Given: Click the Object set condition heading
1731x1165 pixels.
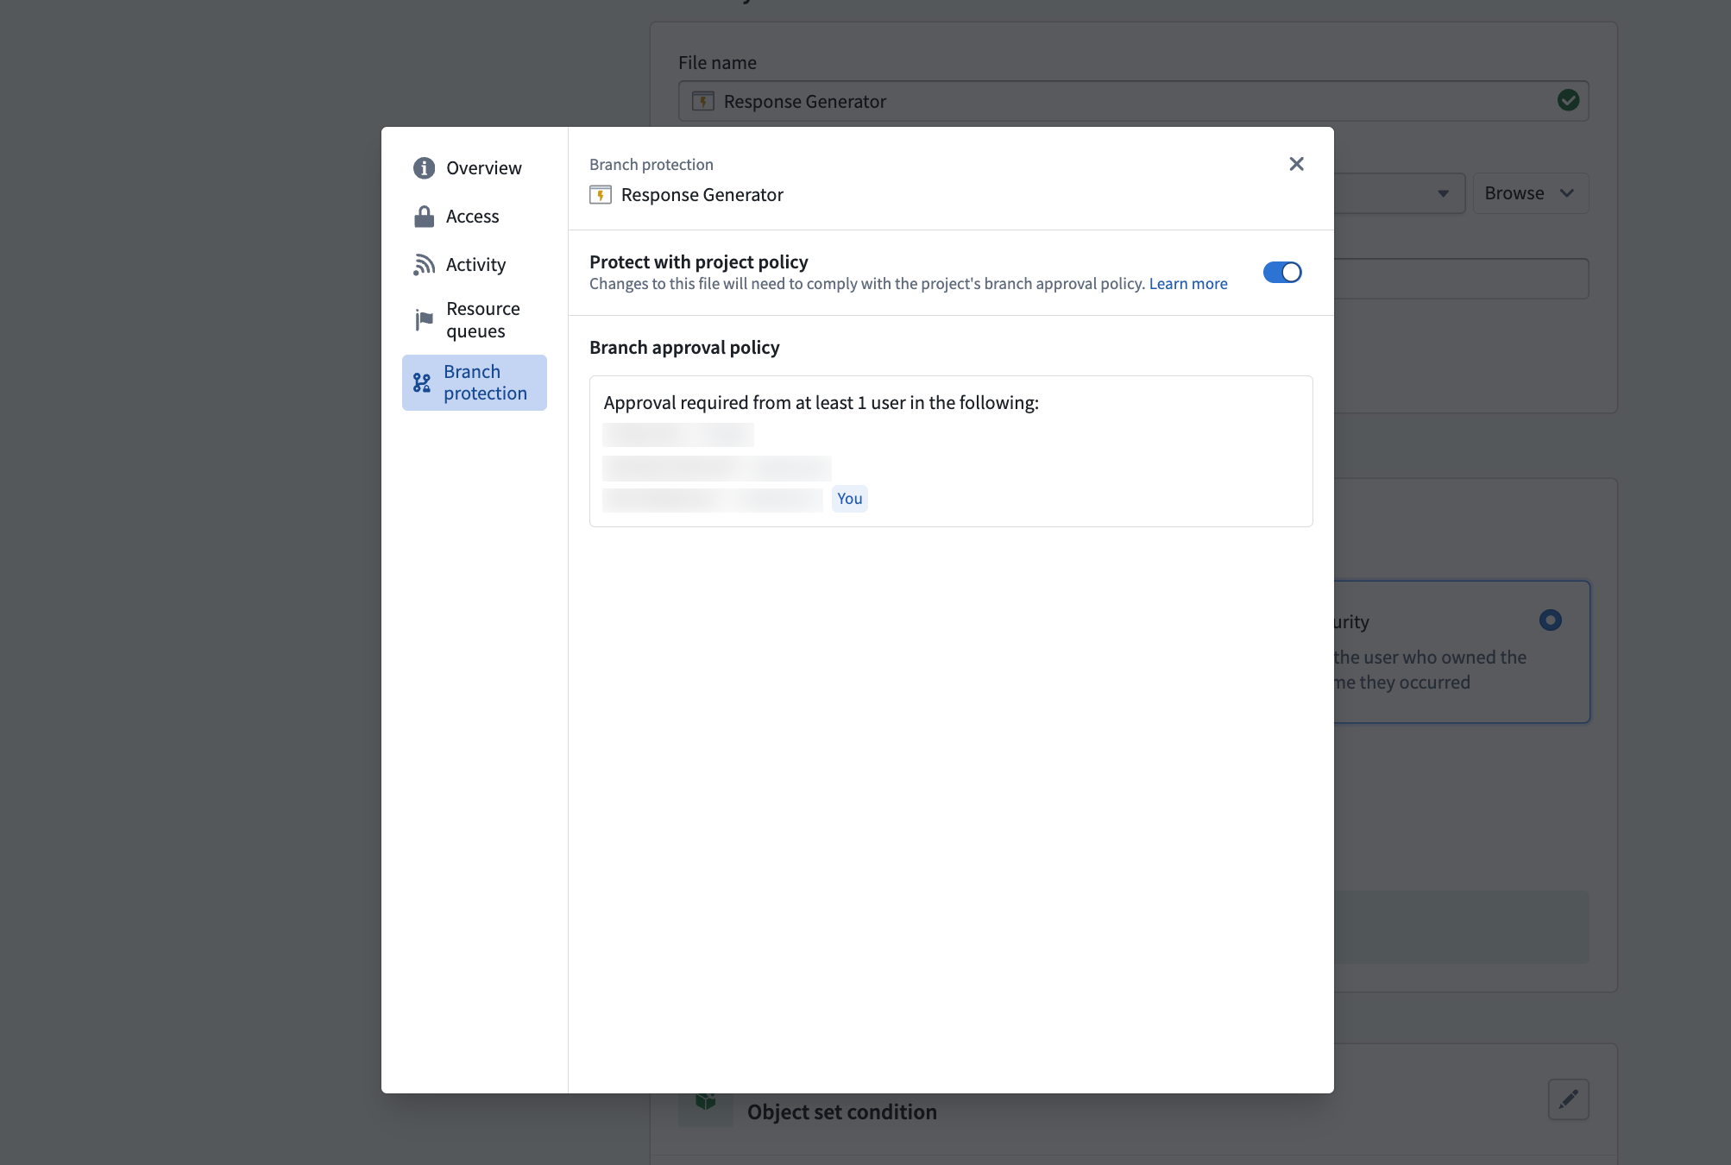Looking at the screenshot, I should [841, 1111].
